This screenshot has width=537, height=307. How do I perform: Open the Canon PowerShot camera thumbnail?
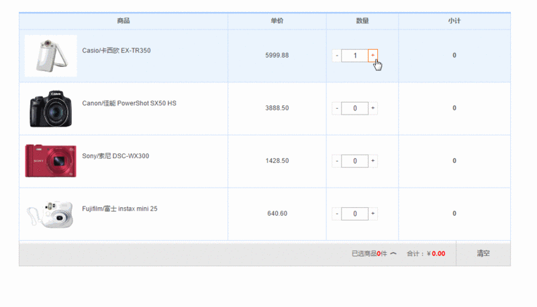tap(51, 109)
